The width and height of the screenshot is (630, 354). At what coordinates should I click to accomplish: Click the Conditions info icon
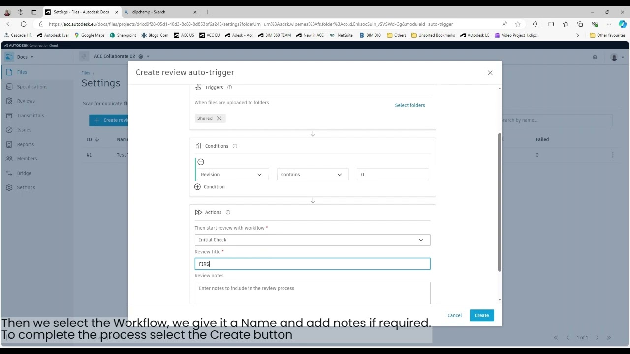pyautogui.click(x=235, y=146)
